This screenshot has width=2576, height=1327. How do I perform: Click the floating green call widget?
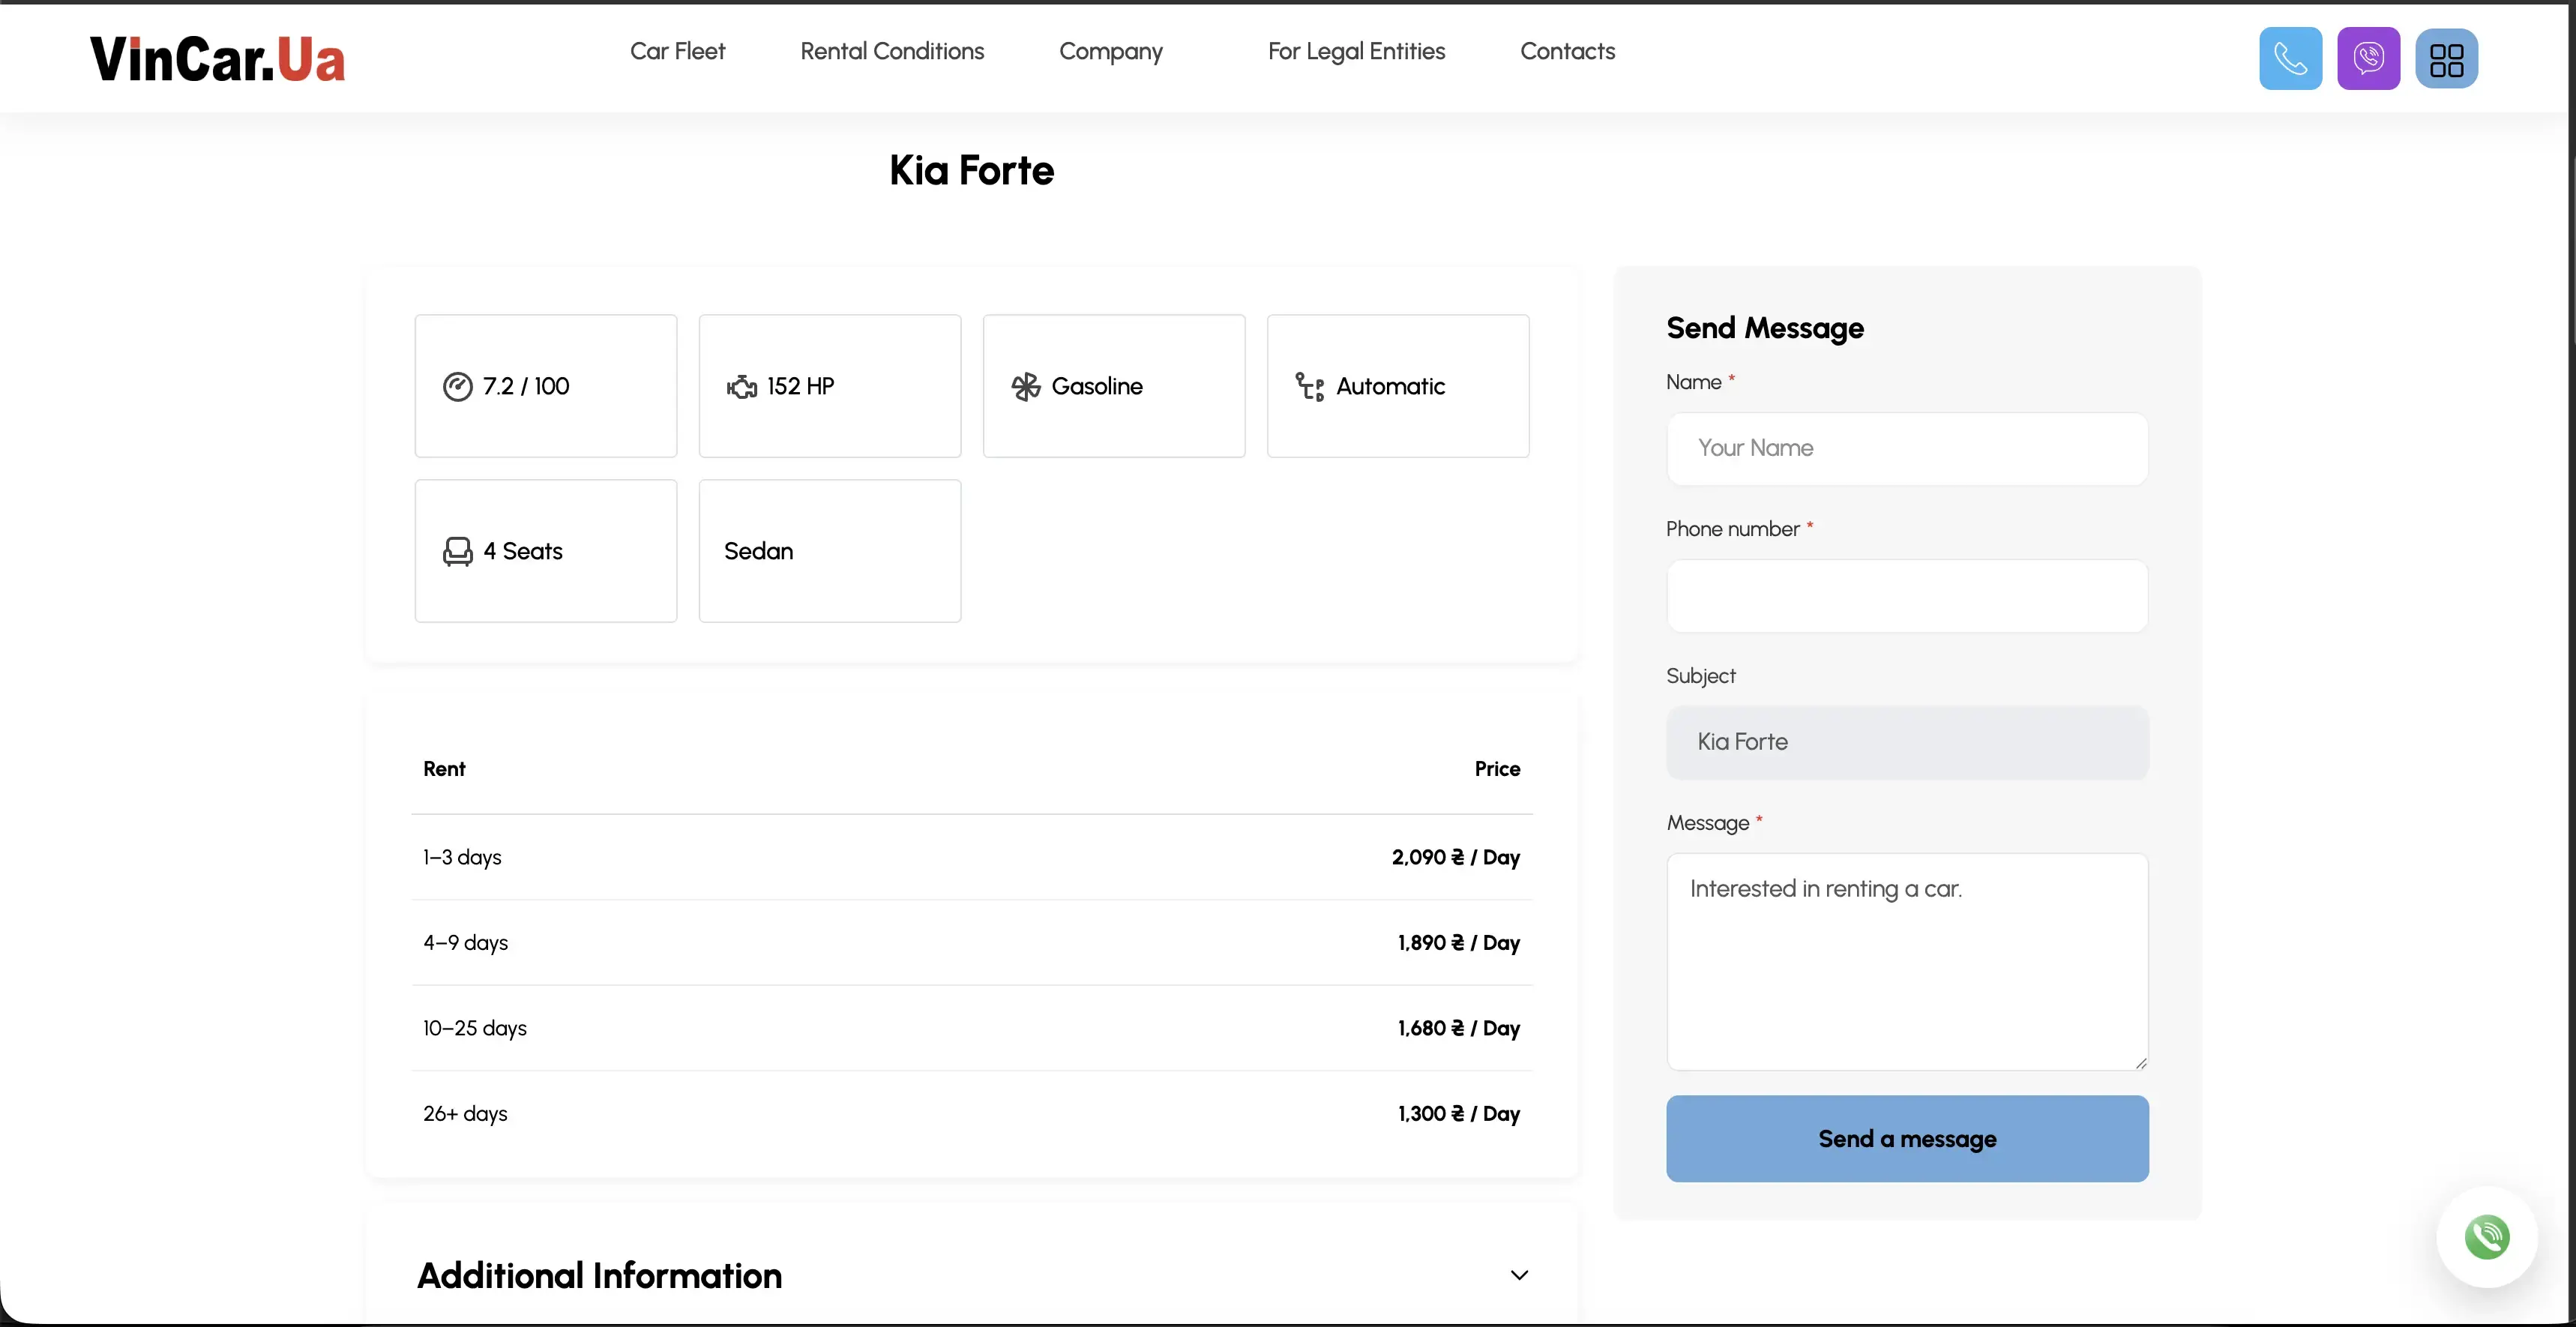click(2486, 1237)
